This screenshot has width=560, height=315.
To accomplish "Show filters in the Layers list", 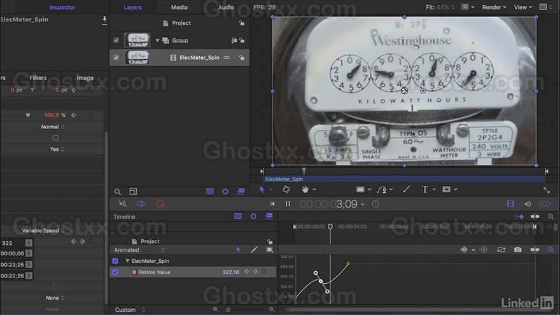I will pos(241,192).
